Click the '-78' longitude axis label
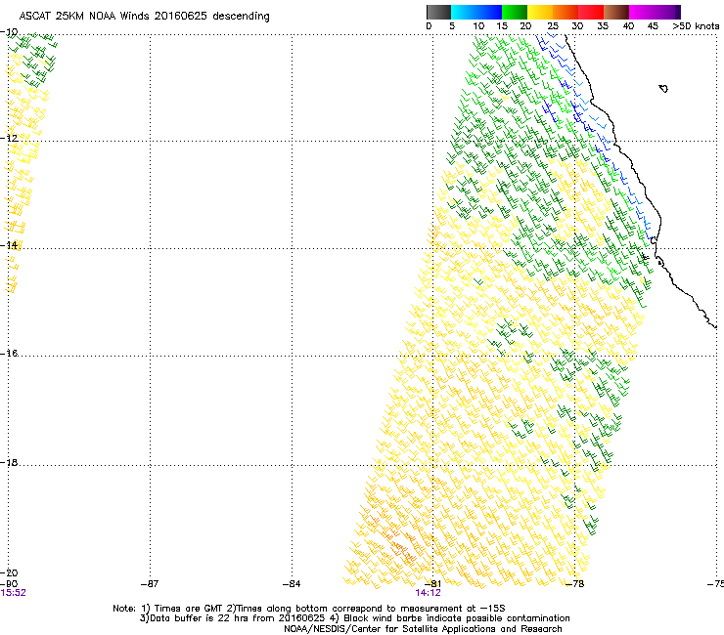 click(x=575, y=584)
